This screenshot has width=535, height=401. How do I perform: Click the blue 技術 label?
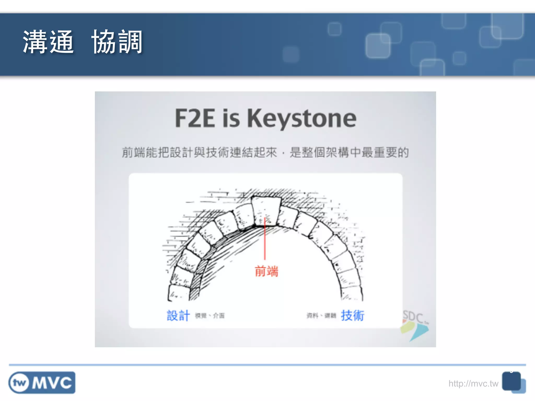click(352, 315)
